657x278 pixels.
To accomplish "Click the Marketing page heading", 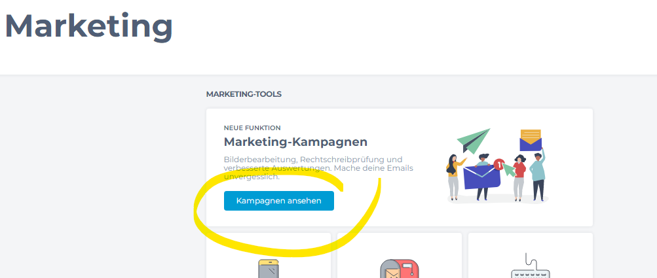I will pos(88,26).
